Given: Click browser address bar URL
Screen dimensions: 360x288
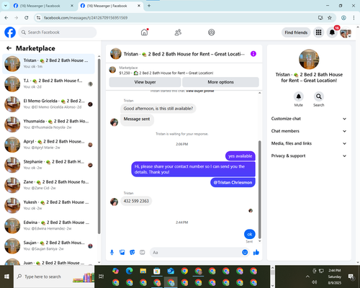Looking at the screenshot, I should click(86, 18).
